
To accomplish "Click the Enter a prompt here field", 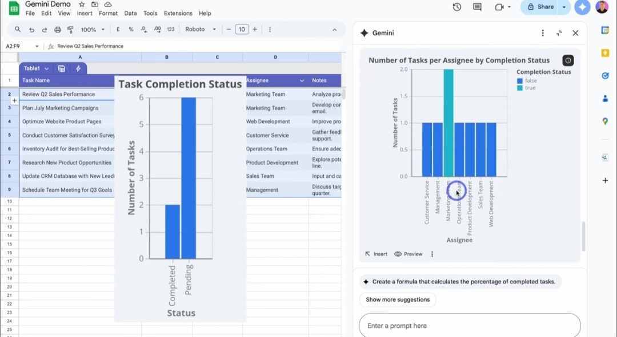I will 470,326.
